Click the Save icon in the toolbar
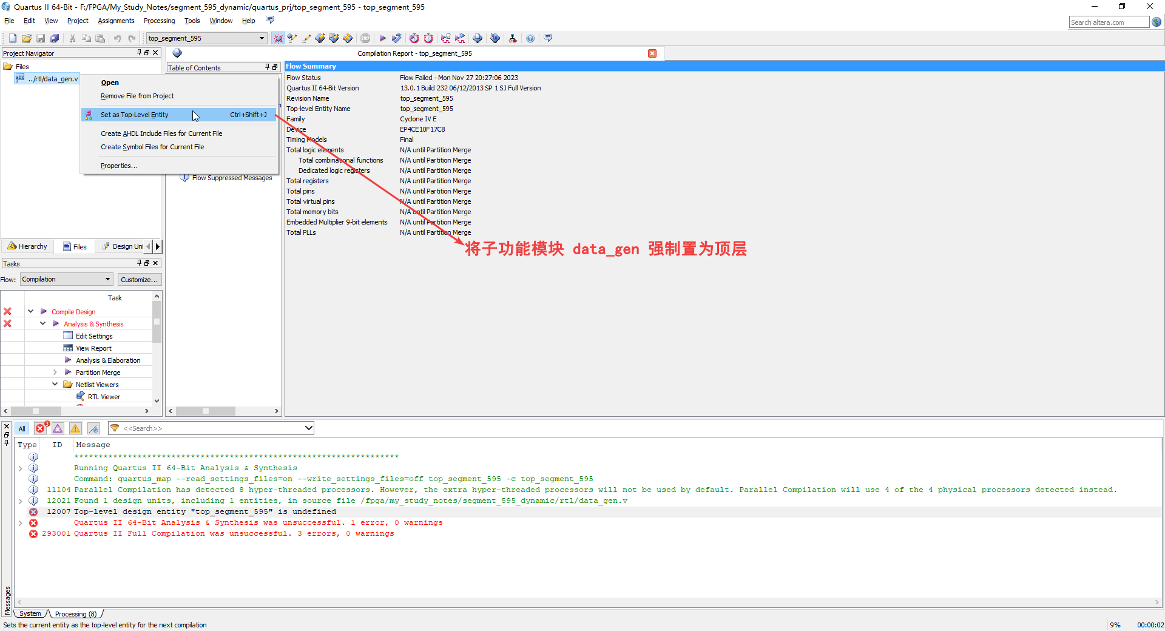The image size is (1165, 631). (41, 38)
